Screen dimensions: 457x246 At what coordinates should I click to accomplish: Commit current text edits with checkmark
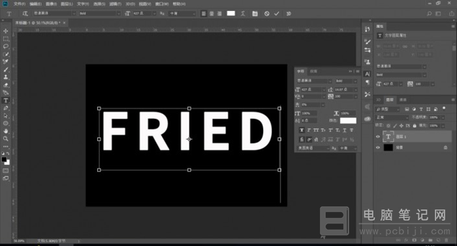point(277,14)
